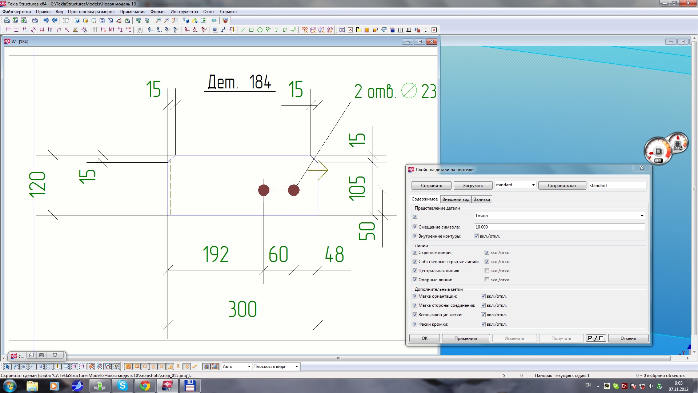Select the draw line tool
The image size is (698, 393).
pyautogui.click(x=243, y=30)
